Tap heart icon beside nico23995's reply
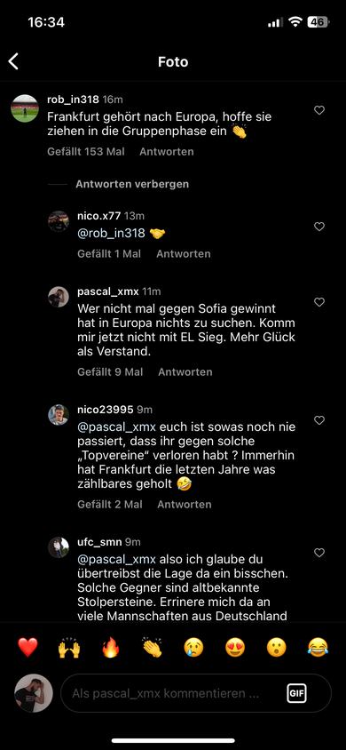This screenshot has width=346, height=750. (319, 420)
